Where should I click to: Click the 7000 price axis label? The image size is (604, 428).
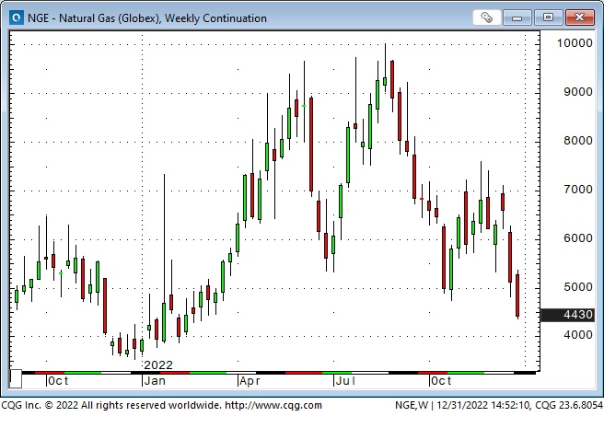578,190
